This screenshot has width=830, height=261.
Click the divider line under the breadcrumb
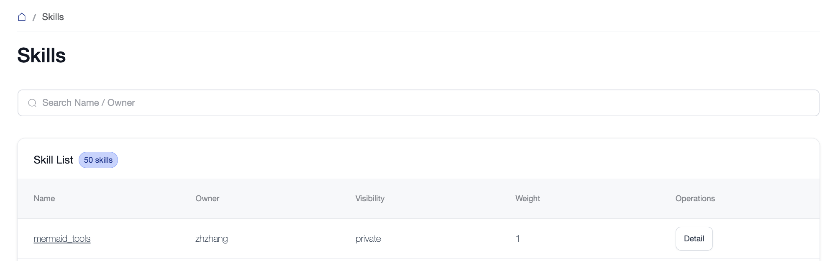pyautogui.click(x=418, y=31)
